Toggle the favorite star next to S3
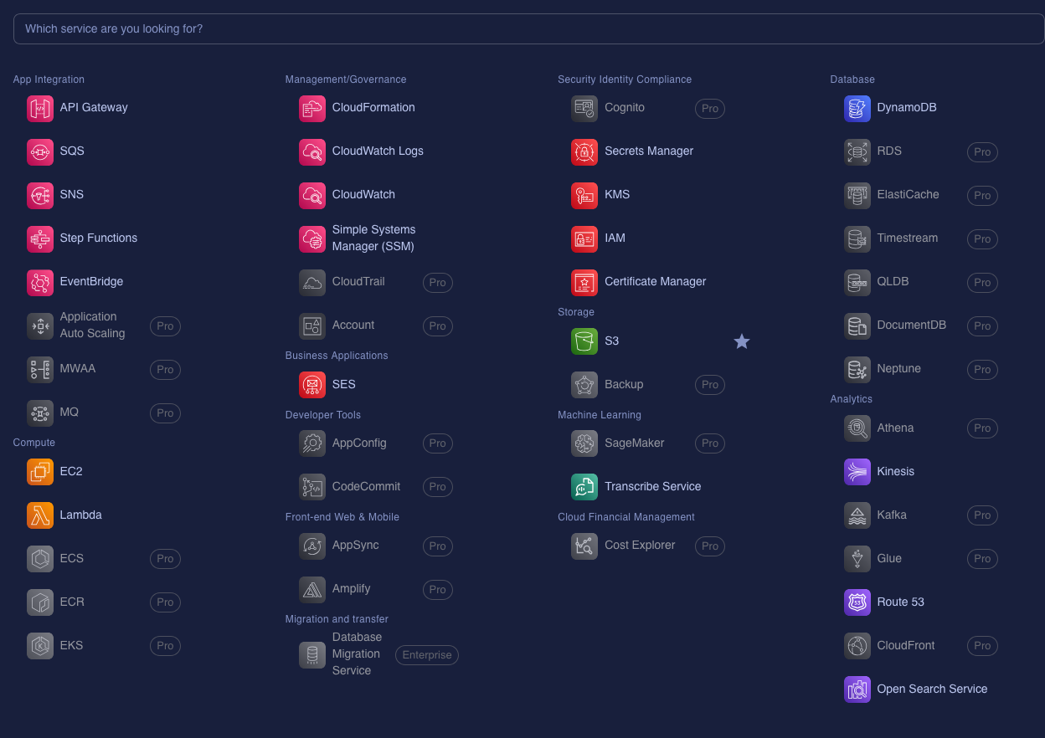Viewport: 1045px width, 738px height. [741, 341]
